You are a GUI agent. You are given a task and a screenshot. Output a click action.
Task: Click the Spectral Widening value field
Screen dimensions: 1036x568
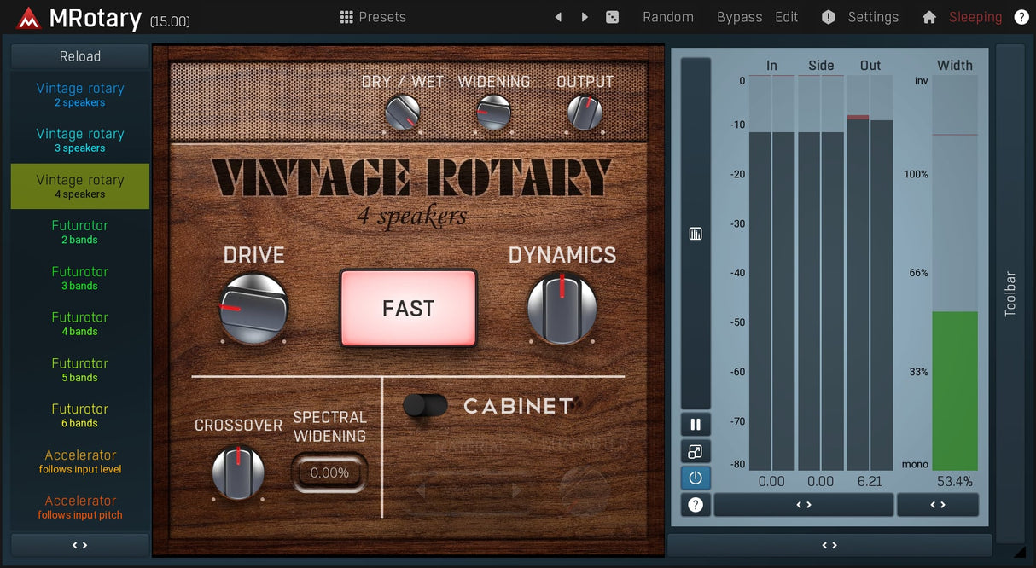[329, 472]
